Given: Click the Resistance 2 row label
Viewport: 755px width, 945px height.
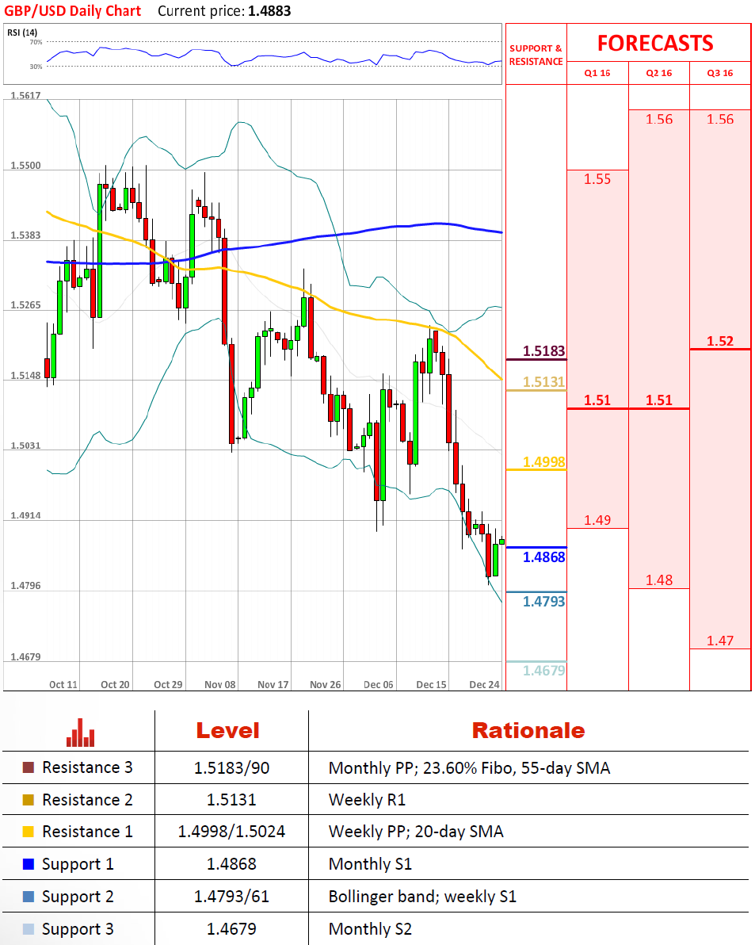Looking at the screenshot, I should coord(87,800).
